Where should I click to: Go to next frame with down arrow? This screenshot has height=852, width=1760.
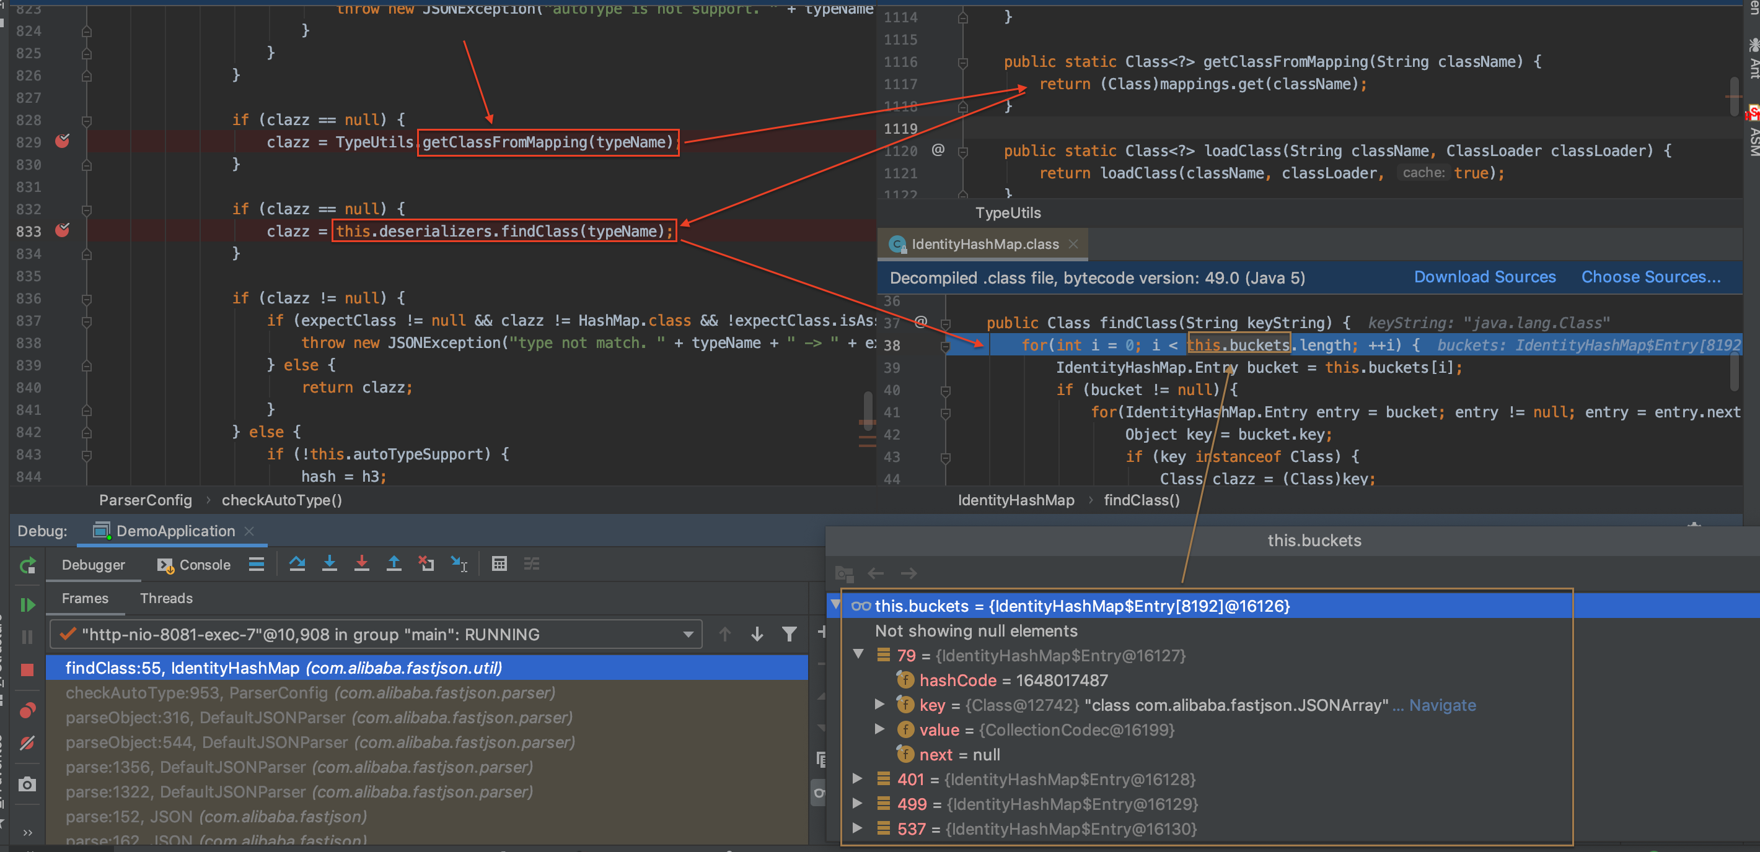tap(757, 635)
